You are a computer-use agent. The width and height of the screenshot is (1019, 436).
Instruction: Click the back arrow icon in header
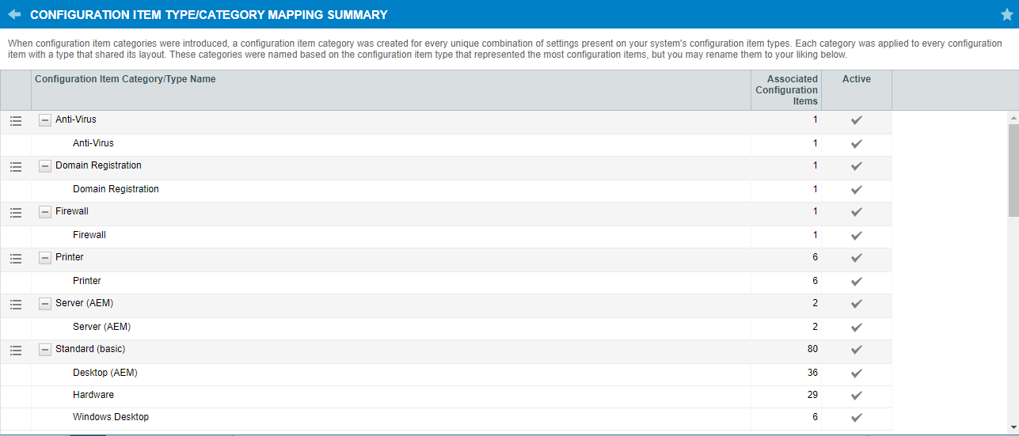click(14, 14)
